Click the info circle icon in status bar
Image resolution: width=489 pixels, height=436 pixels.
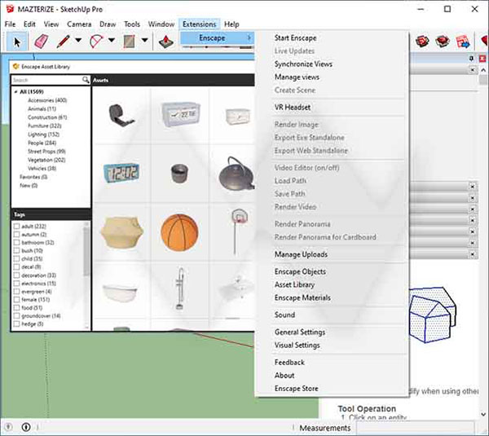(26, 427)
